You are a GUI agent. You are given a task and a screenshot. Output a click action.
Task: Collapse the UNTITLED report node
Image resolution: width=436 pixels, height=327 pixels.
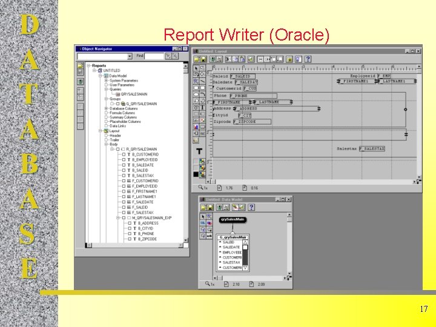[94, 71]
